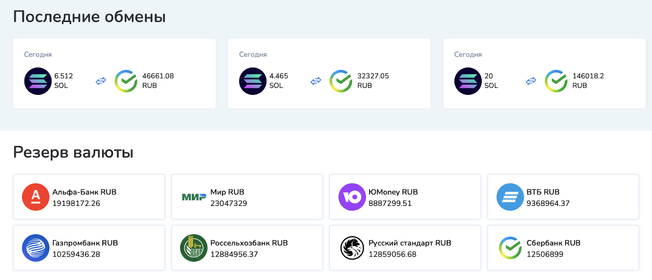
Task: Click the Русский стандарт bear logo icon
Action: click(352, 248)
